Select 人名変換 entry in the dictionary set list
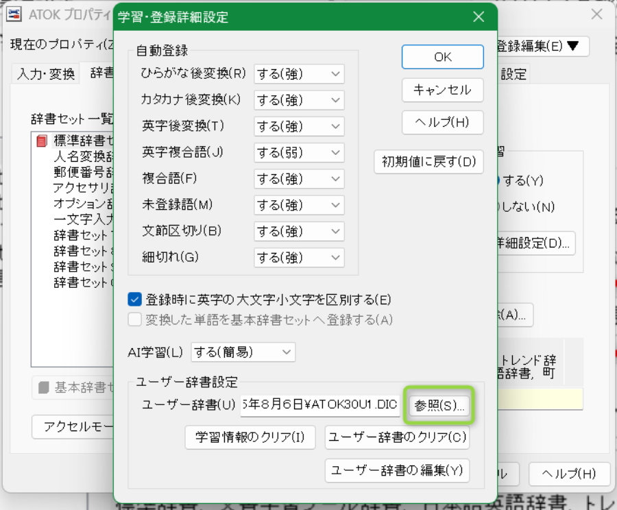Screen dimensions: 617x510 pyautogui.click(x=84, y=156)
